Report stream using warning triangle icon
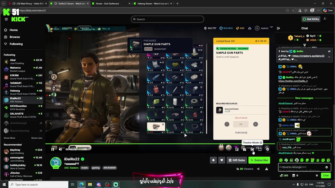 tap(266, 169)
